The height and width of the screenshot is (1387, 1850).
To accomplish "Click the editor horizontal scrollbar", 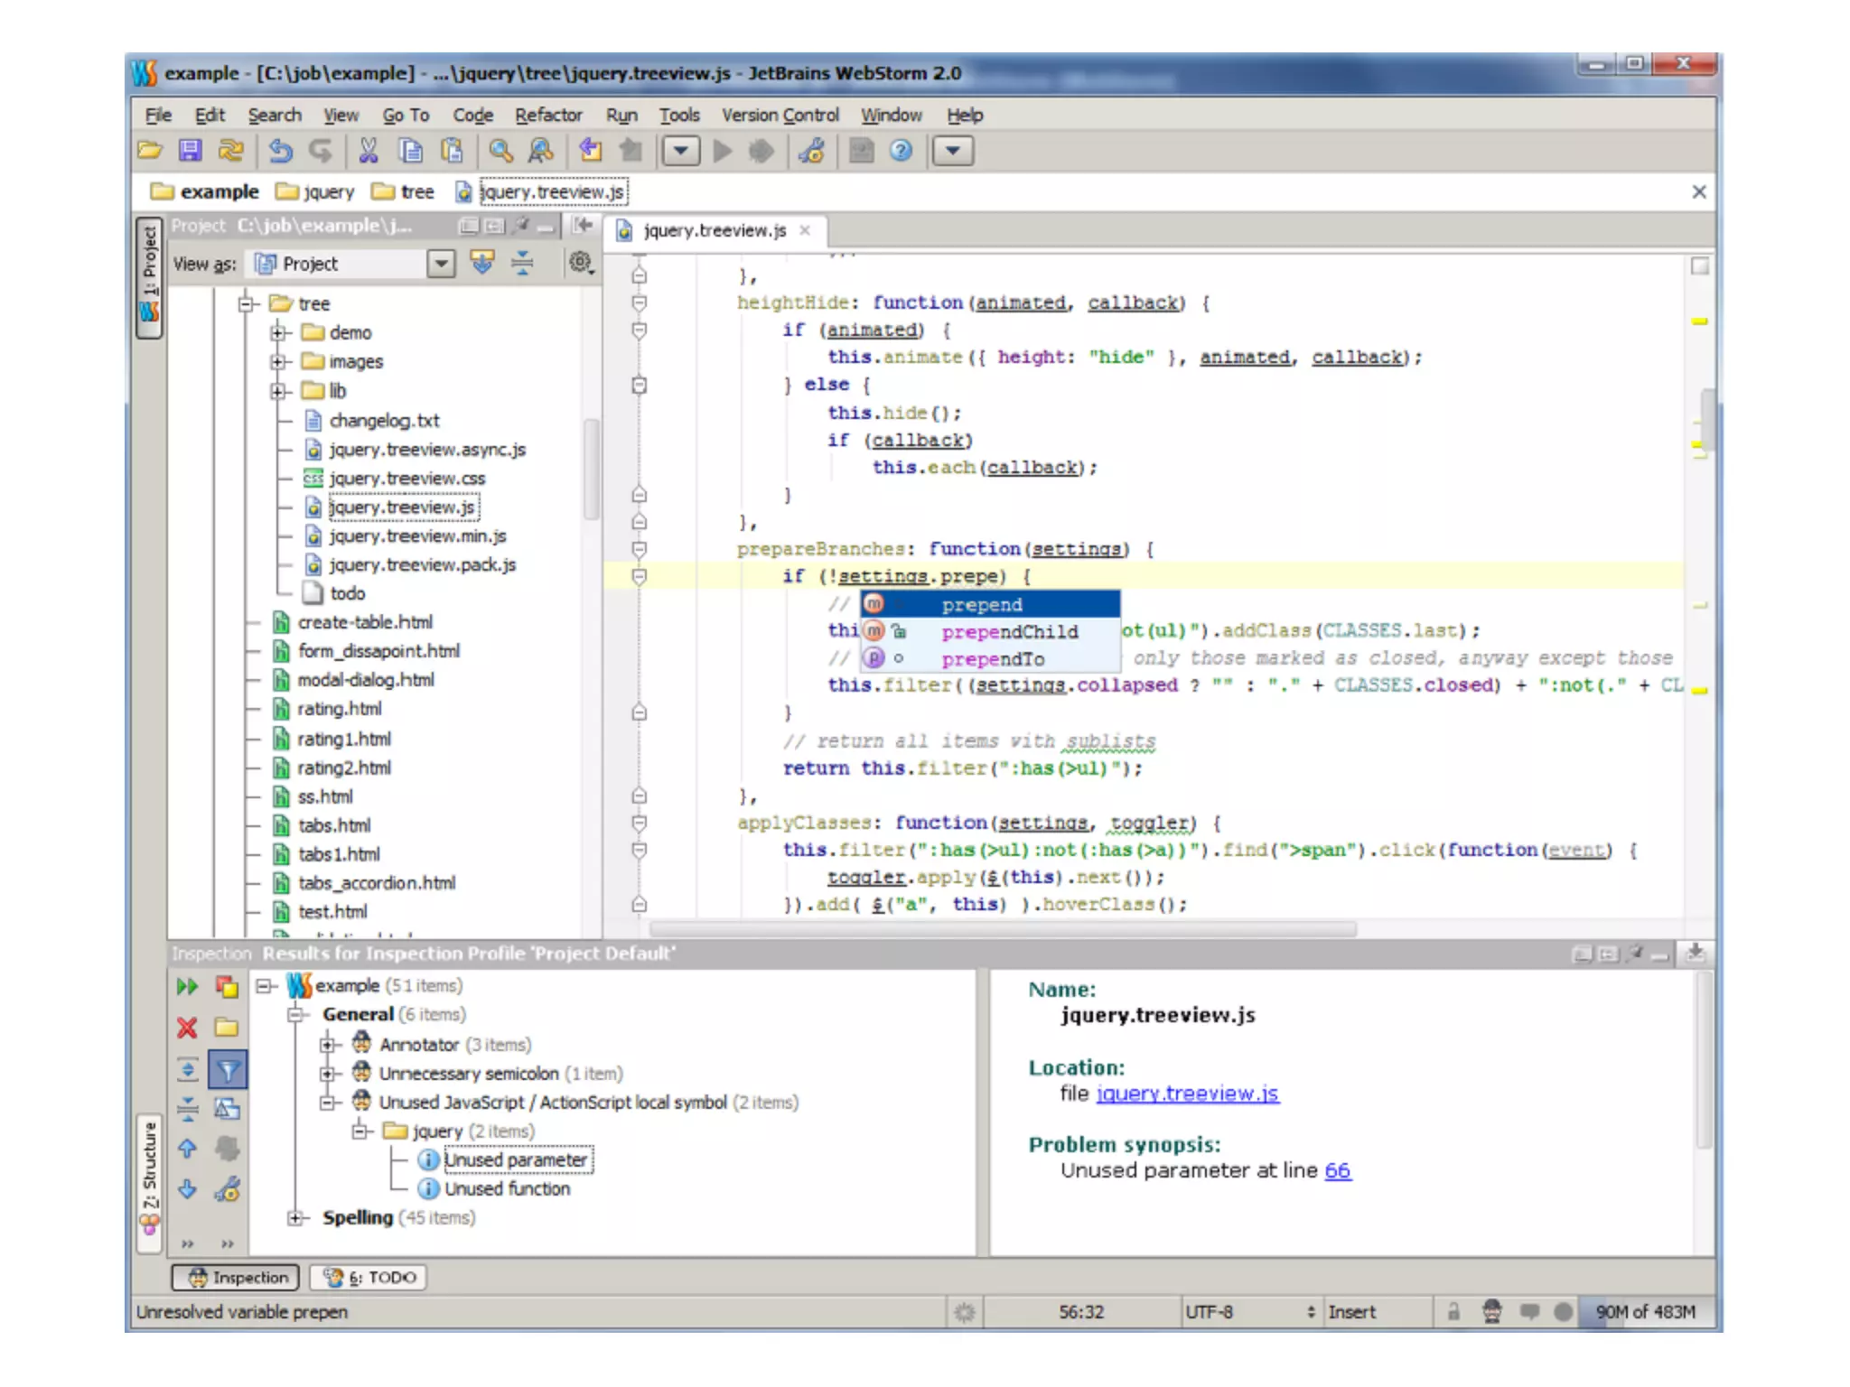I will pyautogui.click(x=1003, y=928).
